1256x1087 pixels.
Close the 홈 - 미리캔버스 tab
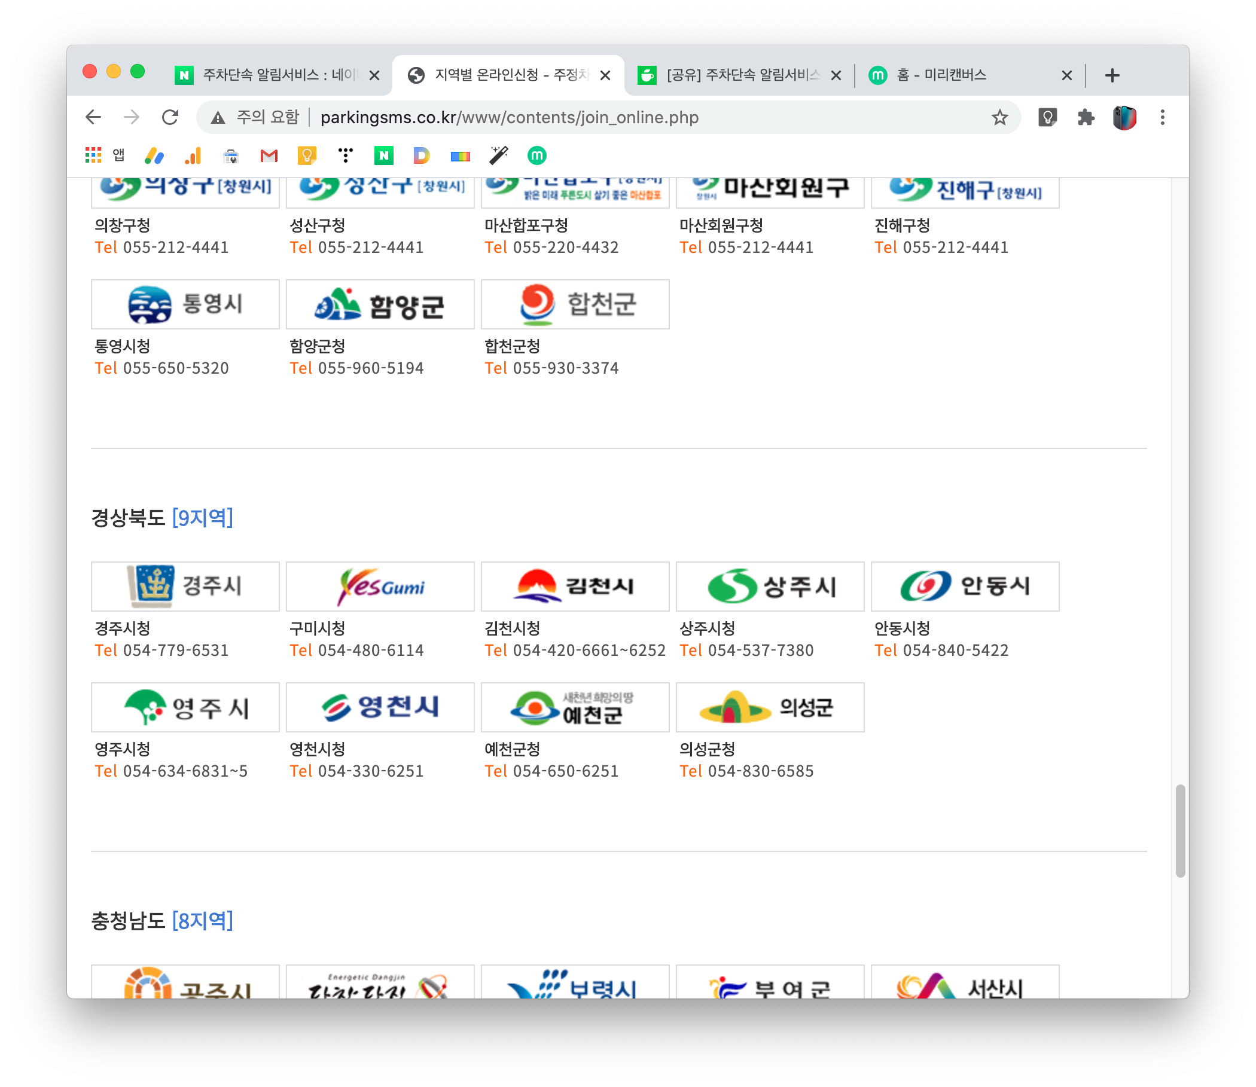[1066, 75]
